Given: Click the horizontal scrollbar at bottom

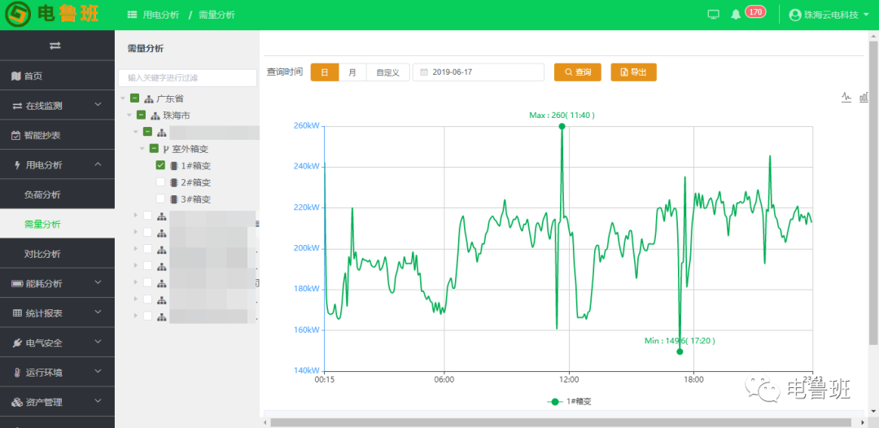Looking at the screenshot, I should click(x=562, y=422).
